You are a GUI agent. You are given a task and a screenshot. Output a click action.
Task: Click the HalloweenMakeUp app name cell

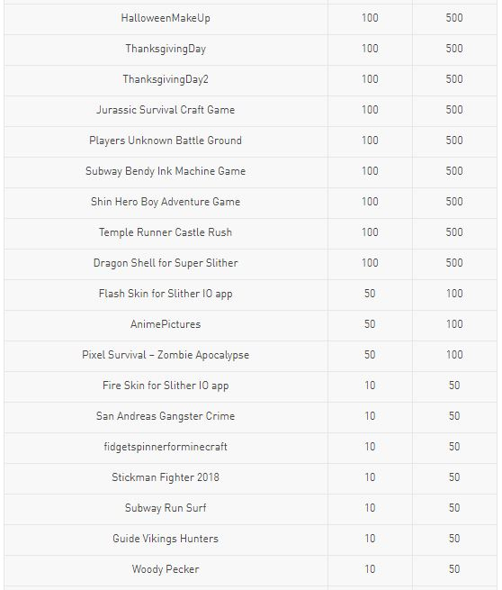pyautogui.click(x=166, y=18)
